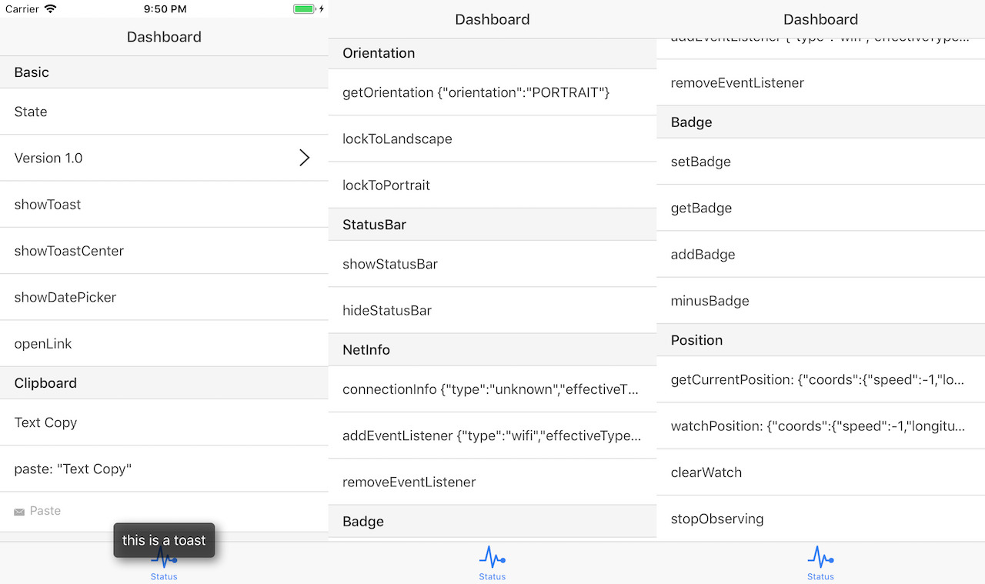
Task: Tap showStatusBar option
Action: point(492,264)
